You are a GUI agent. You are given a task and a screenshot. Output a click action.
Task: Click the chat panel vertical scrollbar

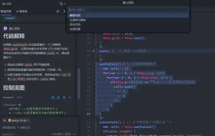click(79, 84)
